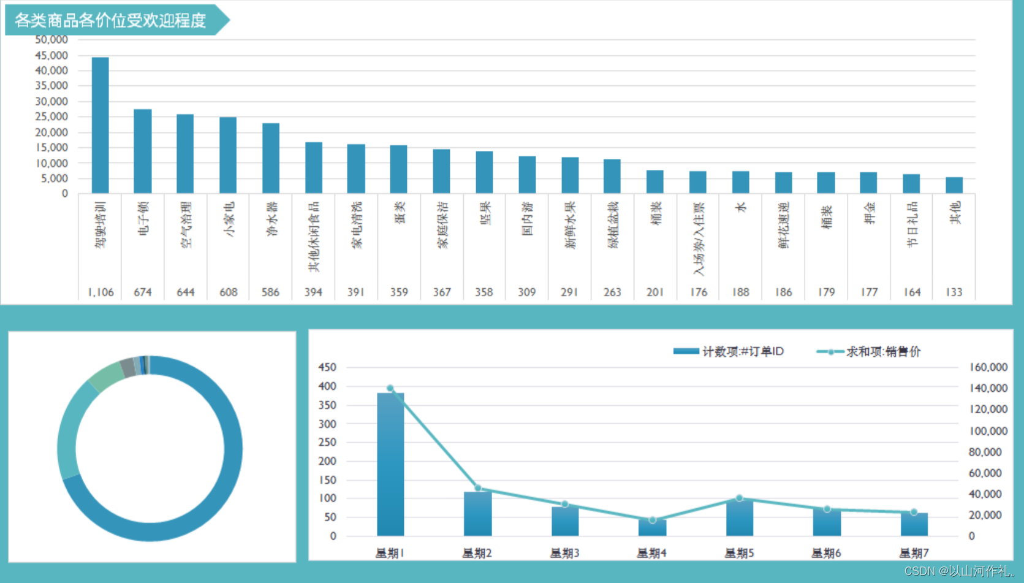The image size is (1024, 583).
Task: Click the 求和项:销售价 legend entry
Action: tap(868, 351)
